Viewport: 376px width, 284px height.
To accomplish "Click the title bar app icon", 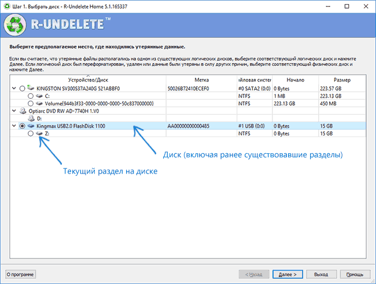I will click(7, 6).
